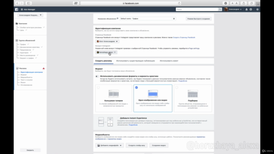Open Отслеживание in the sidebar tree

tap(27, 85)
